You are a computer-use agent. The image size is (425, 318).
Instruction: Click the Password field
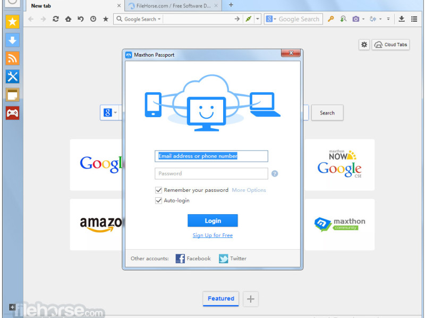coord(211,174)
